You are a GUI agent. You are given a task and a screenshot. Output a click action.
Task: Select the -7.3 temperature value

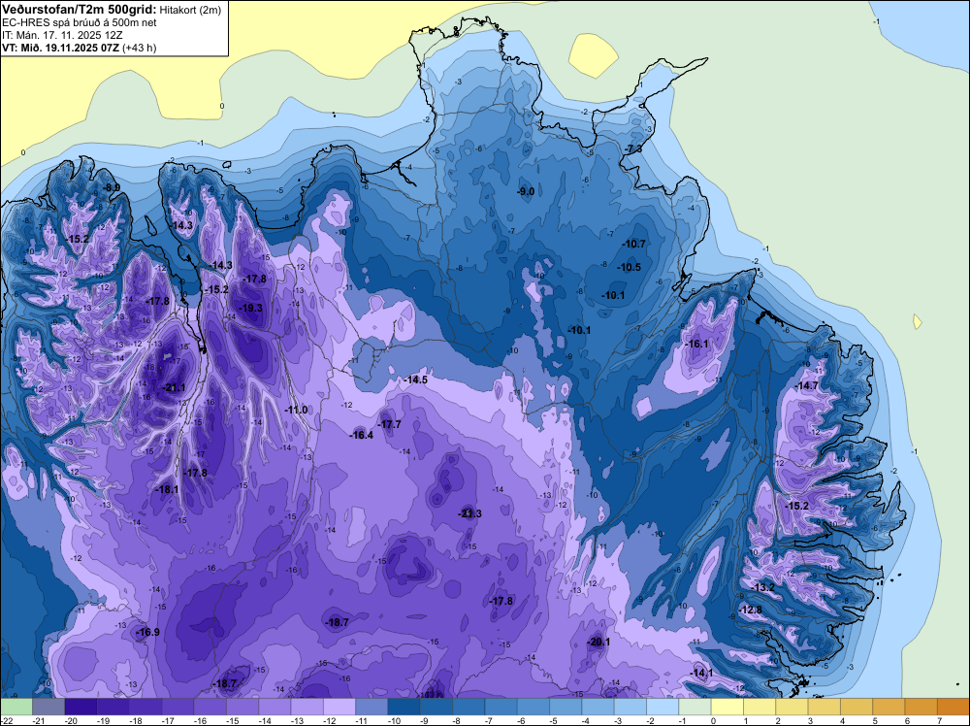coord(633,149)
